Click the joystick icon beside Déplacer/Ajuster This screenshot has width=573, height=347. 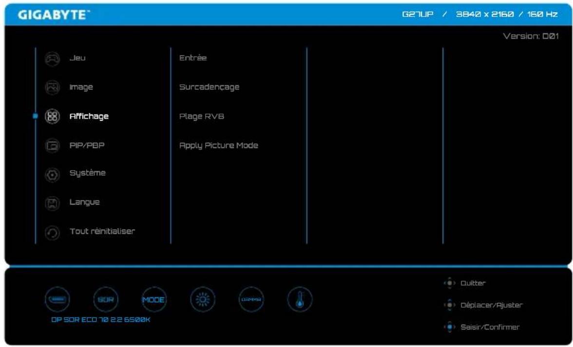[x=449, y=305]
